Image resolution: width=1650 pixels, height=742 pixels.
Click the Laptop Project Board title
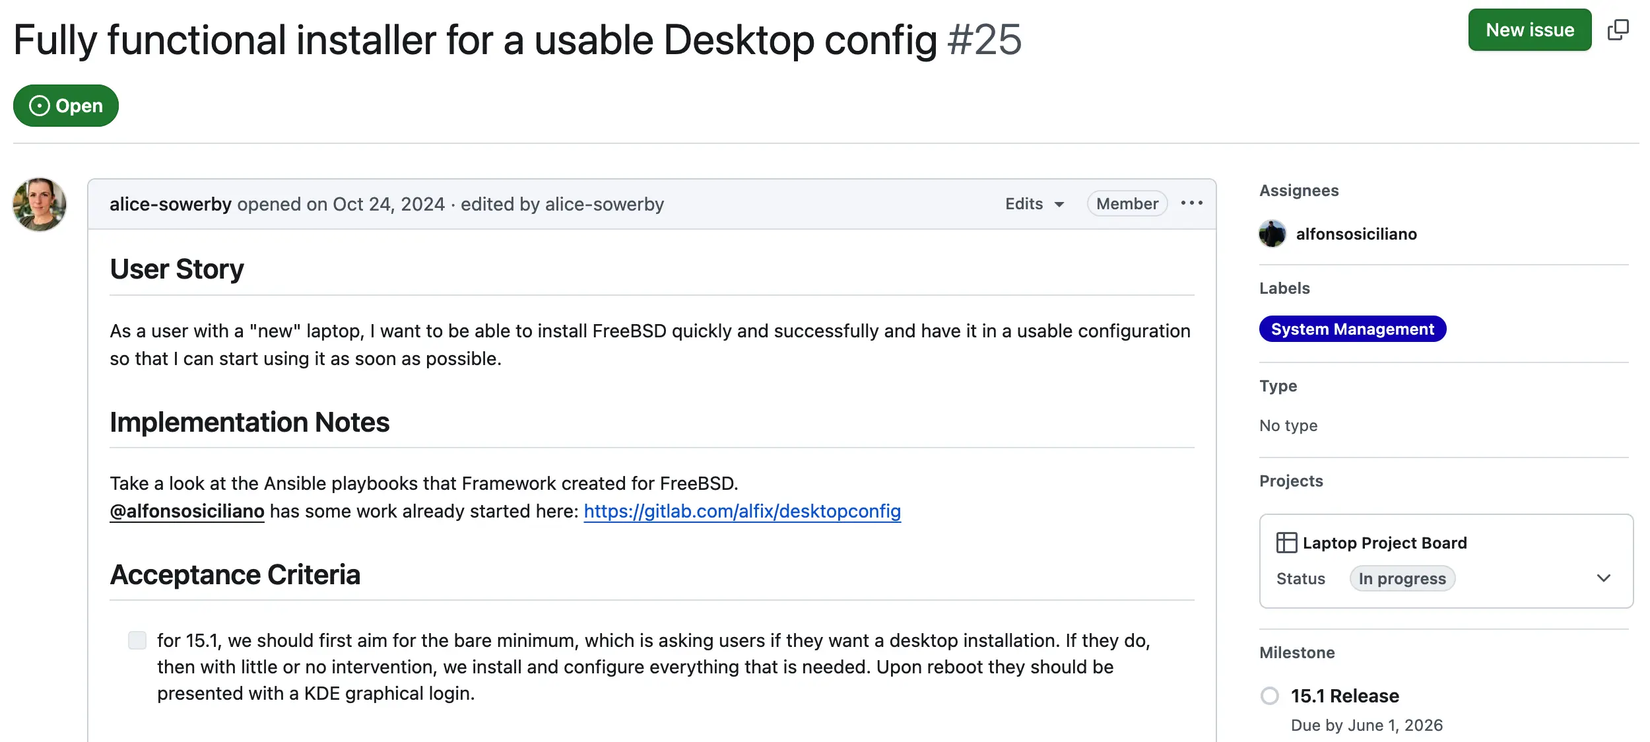(1384, 543)
